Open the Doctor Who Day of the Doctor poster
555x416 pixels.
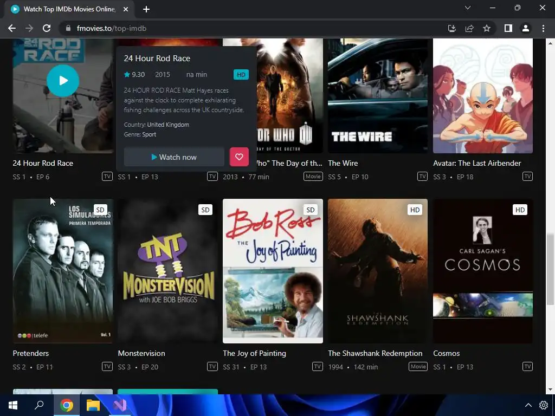click(290, 95)
